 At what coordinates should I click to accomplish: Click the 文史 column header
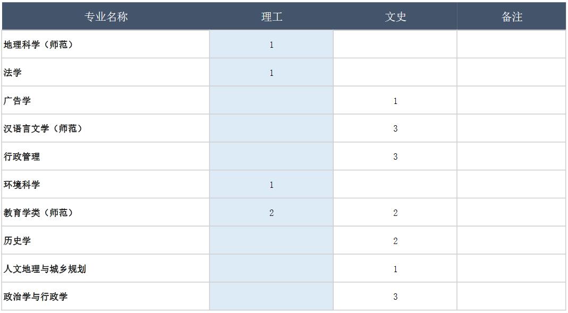pos(395,16)
